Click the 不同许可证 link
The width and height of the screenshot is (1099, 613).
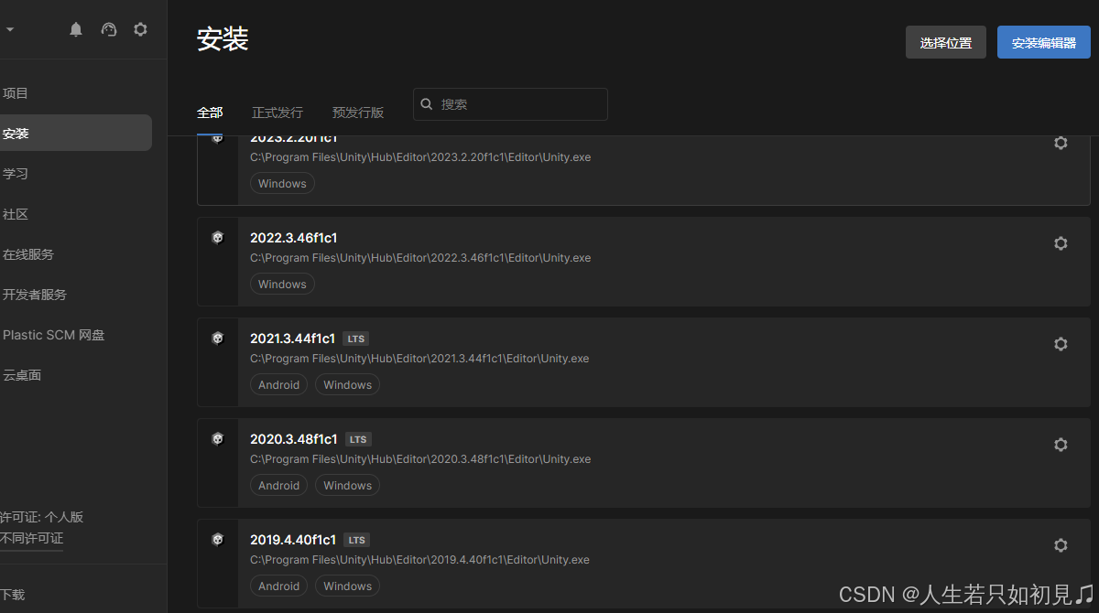tap(32, 538)
